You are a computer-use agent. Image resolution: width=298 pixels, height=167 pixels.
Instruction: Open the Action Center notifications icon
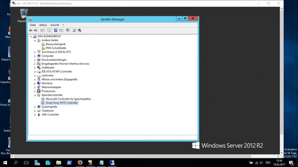pos(291,163)
